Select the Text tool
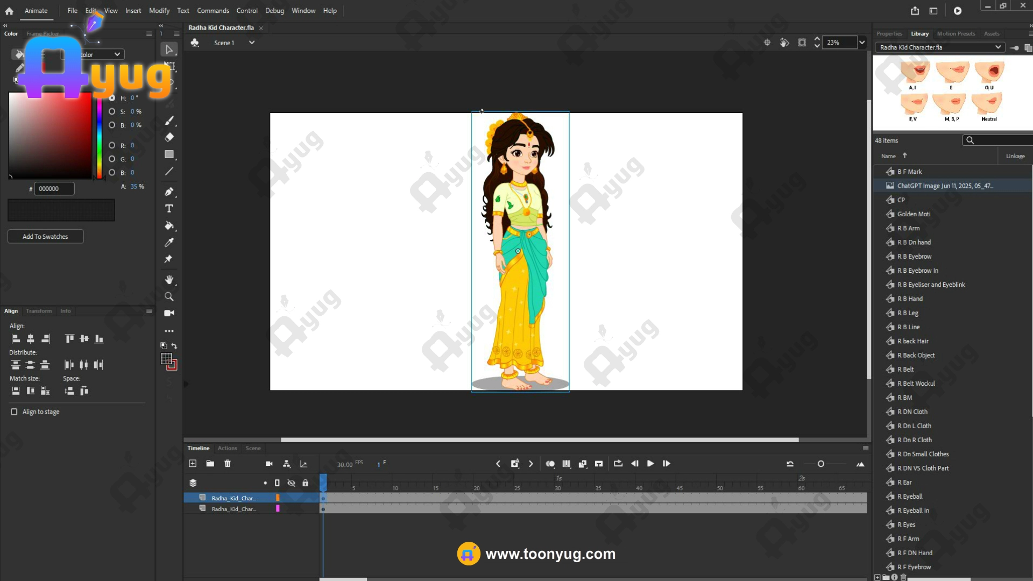The height and width of the screenshot is (581, 1033). [x=169, y=209]
